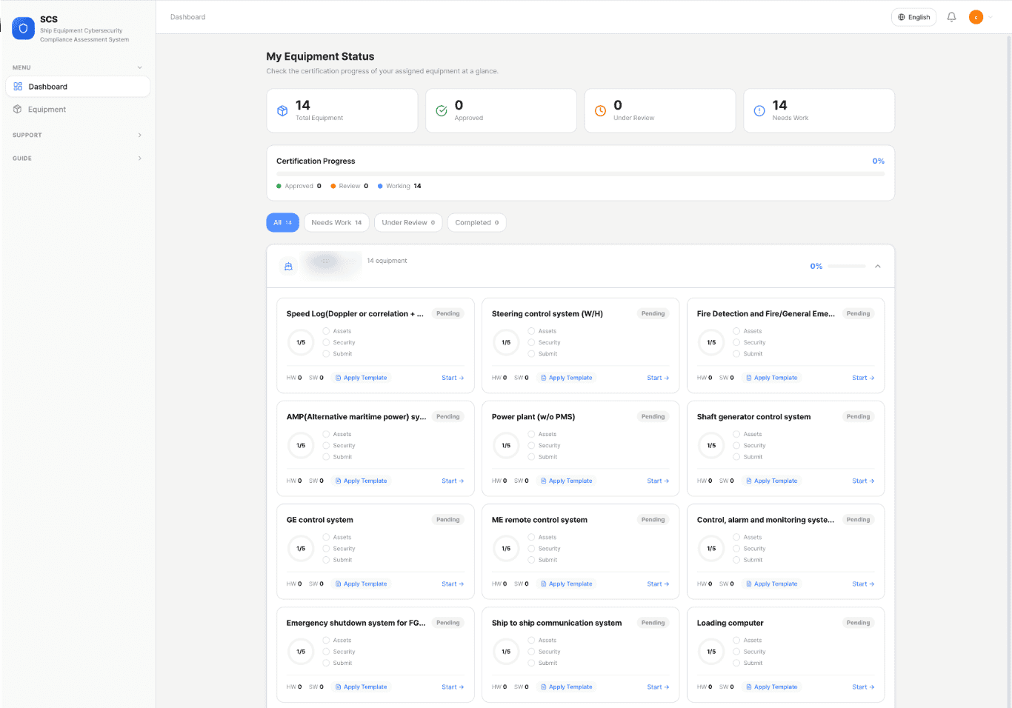Click the Certification Progress bar

coord(579,173)
